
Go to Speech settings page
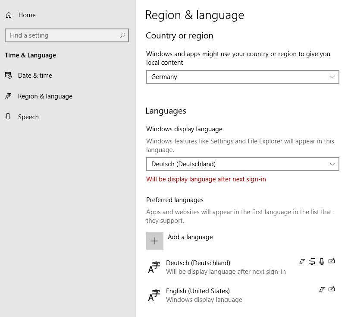point(28,117)
